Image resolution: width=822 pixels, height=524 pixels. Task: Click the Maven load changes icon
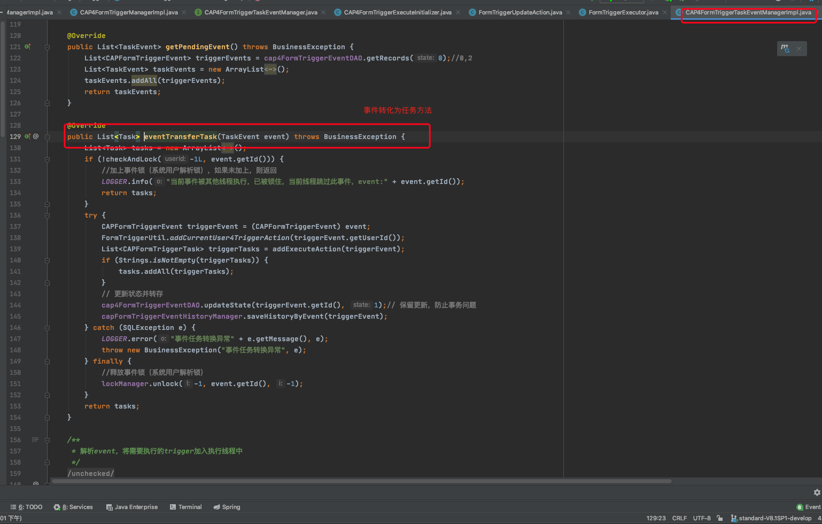coord(785,49)
